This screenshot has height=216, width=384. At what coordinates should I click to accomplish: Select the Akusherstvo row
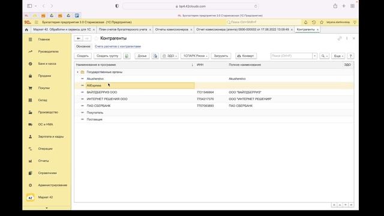[214, 79]
